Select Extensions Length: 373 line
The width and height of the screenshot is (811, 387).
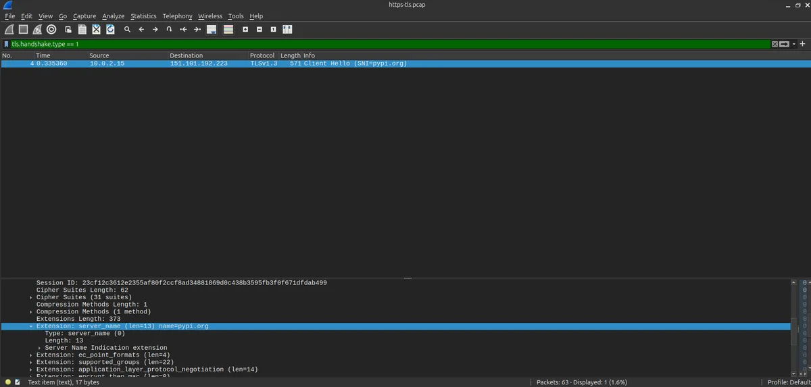[78, 319]
